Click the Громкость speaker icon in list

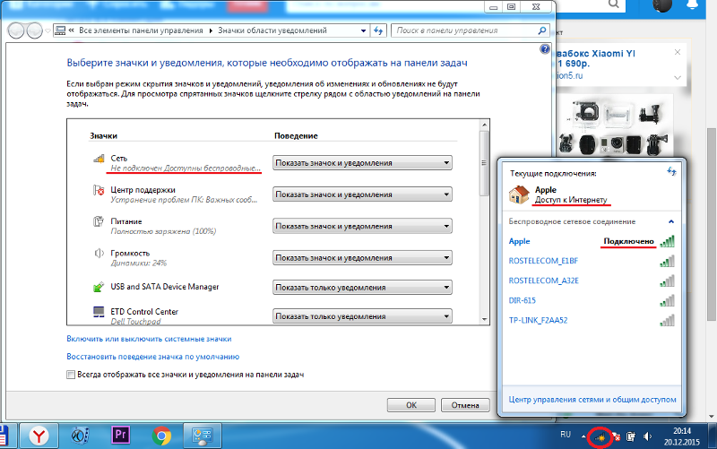click(99, 254)
